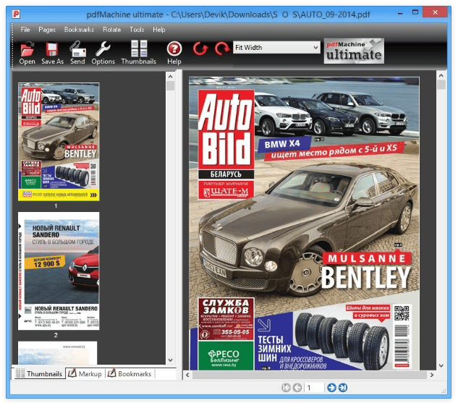Click the thumbnail panel scroll up arrow

[171, 77]
